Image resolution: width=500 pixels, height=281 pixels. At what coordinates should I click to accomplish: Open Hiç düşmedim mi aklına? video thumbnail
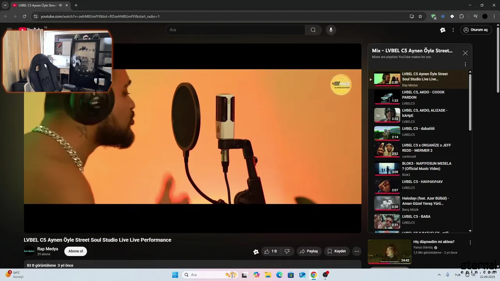389,252
